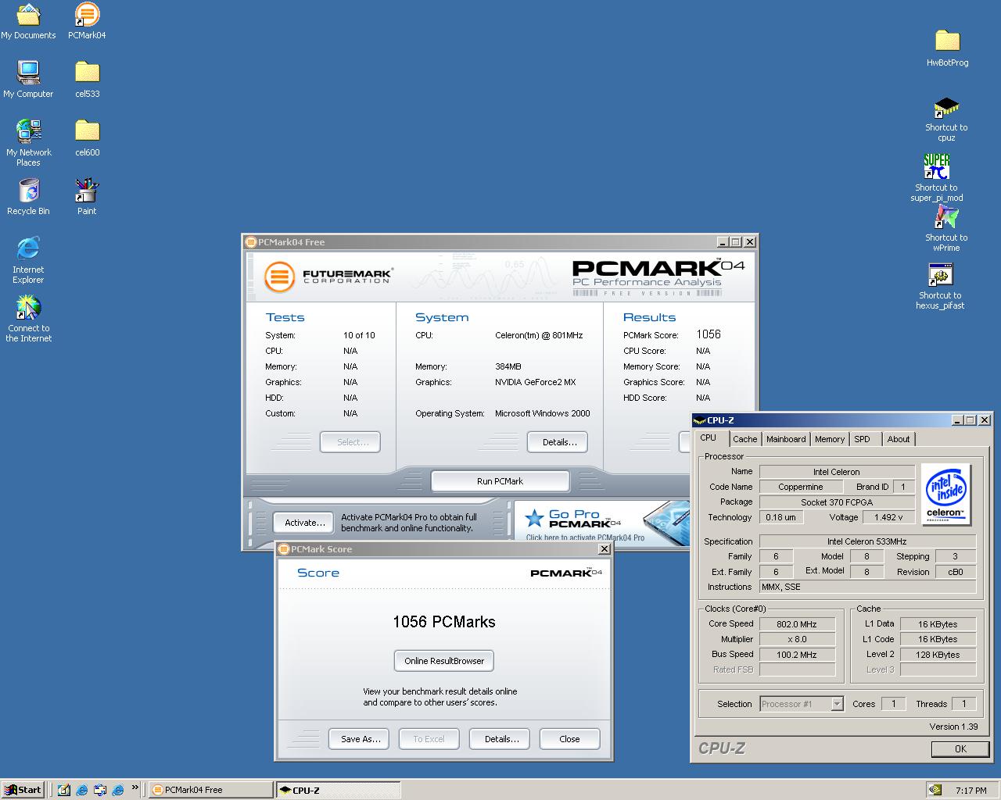Click the Show Desktop quick launch icon
Image resolution: width=1001 pixels, height=800 pixels.
[63, 790]
